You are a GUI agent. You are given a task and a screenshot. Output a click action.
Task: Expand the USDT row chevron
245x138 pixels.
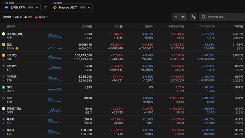point(4,91)
